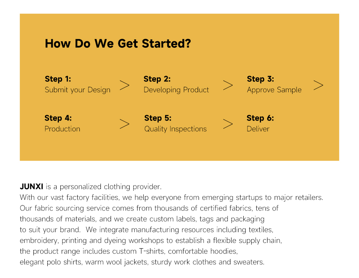Screen dimensions: 359x278
Task: Click the 'Step 3:' label
Action: point(260,79)
